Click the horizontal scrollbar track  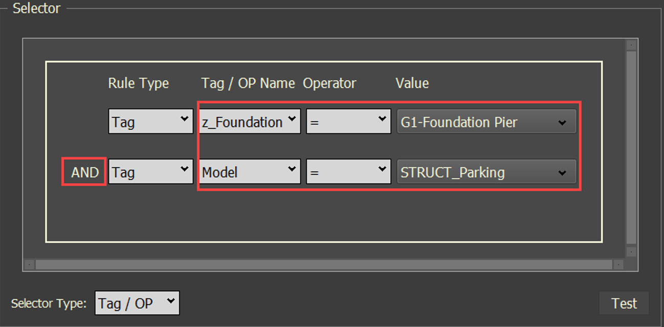323,265
